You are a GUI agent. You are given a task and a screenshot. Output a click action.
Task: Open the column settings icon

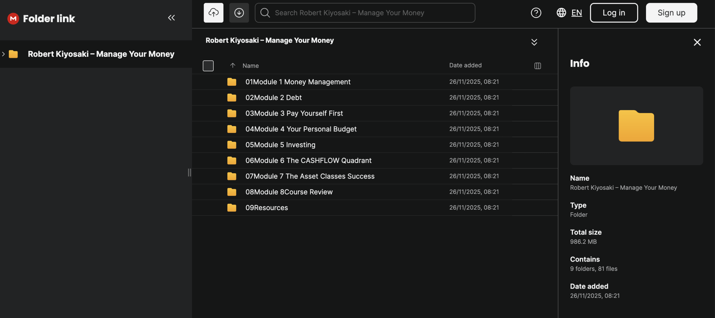click(537, 66)
